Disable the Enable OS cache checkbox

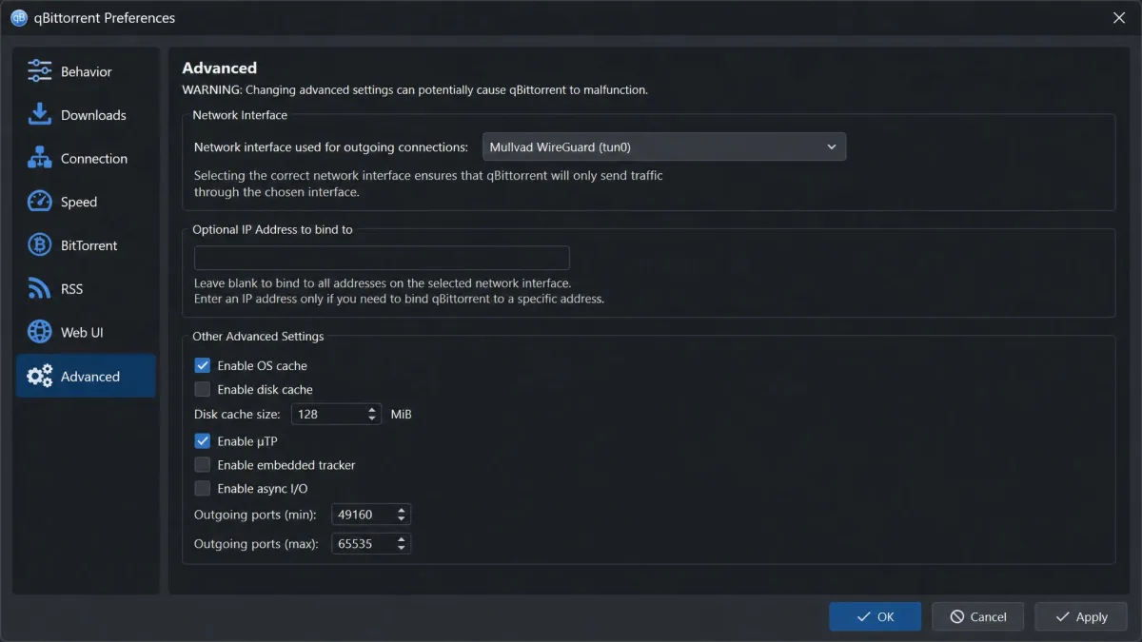[x=202, y=365]
